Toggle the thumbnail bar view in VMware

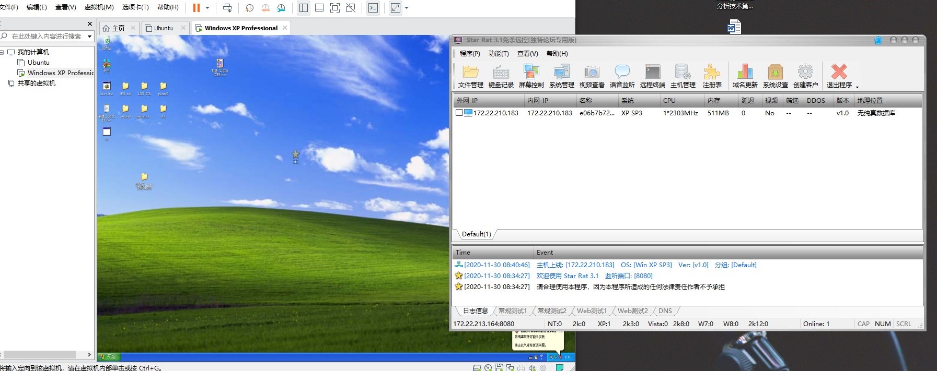pos(319,8)
